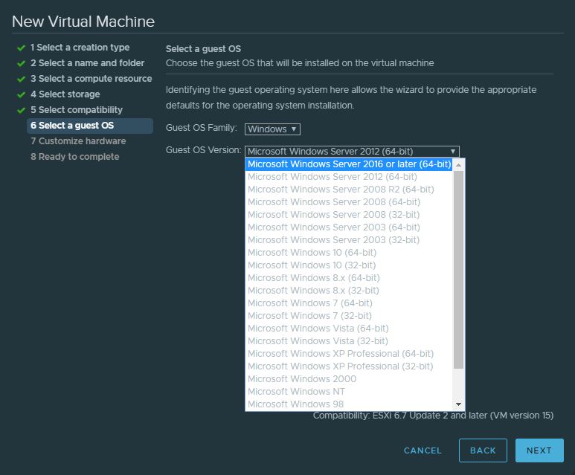Select Microsoft Windows Server 2008 (32-bit)
This screenshot has width=575, height=475.
349,215
